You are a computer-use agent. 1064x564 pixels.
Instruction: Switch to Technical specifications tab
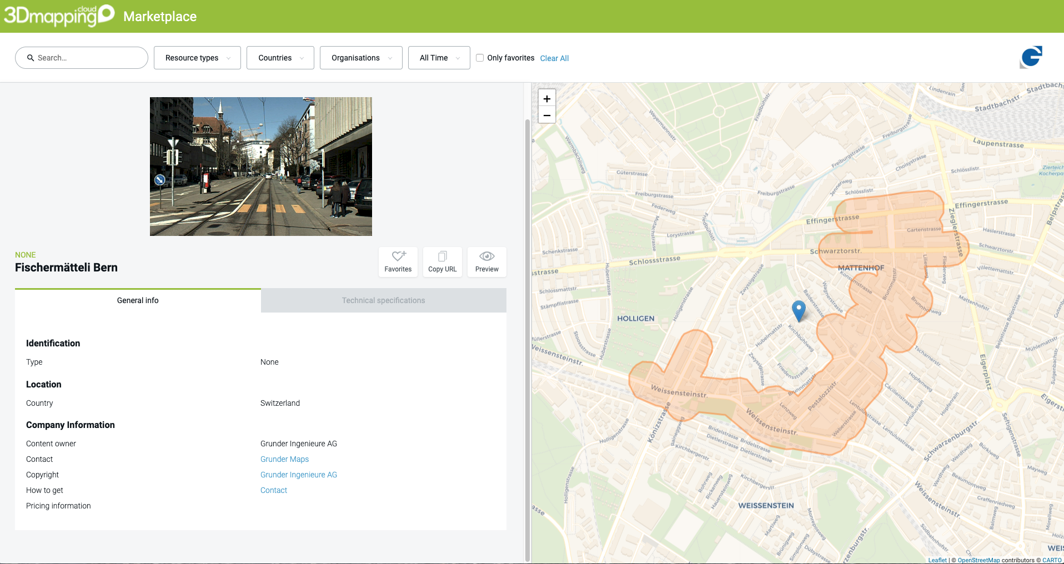[x=384, y=300]
